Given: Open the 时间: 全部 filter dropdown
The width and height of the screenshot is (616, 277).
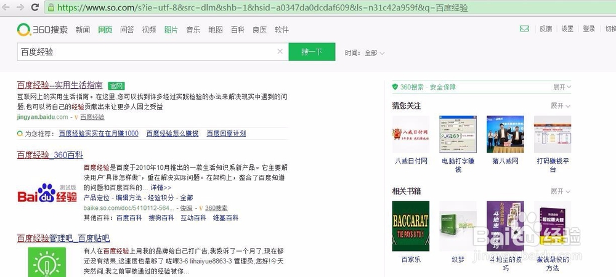Looking at the screenshot, I should [365, 52].
